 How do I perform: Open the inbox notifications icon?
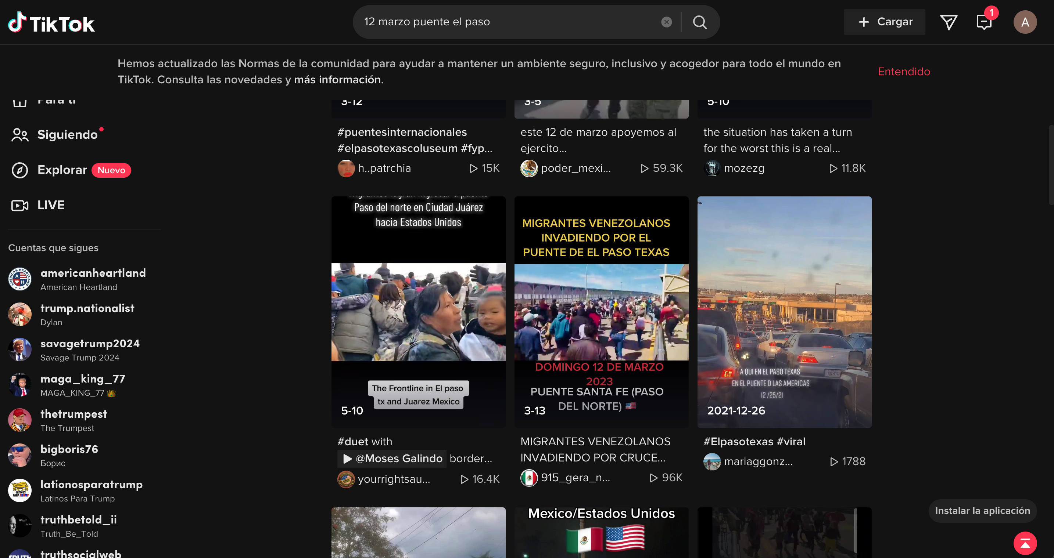pos(984,22)
